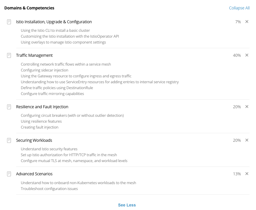Click Collapse All link
The height and width of the screenshot is (210, 256).
(239, 8)
